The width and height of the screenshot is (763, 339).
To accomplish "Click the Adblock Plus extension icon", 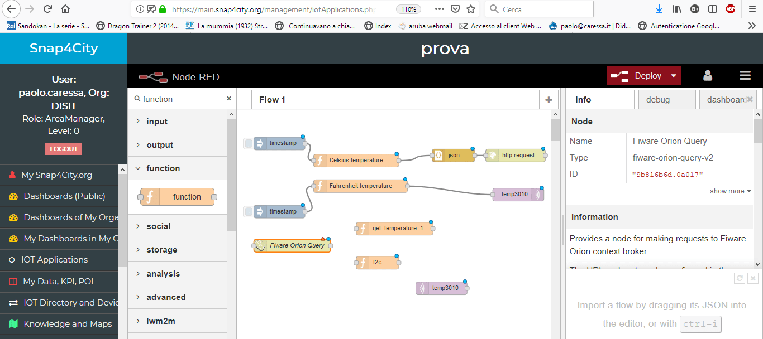I will coord(731,9).
